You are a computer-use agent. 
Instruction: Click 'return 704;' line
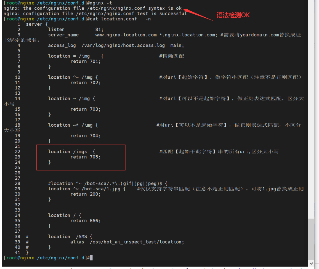pyautogui.click(x=86, y=136)
